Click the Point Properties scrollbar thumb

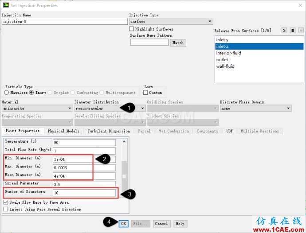click(x=124, y=175)
